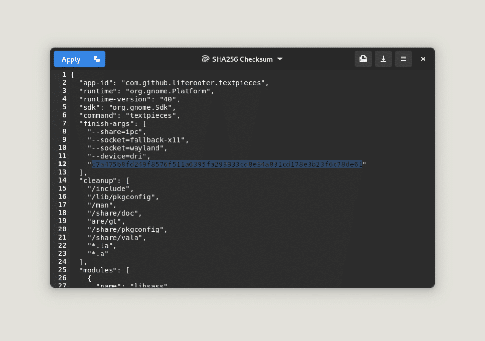Screen dimensions: 485x341
Task: Click the "runtime-version": "40" line
Action: pyautogui.click(x=130, y=99)
